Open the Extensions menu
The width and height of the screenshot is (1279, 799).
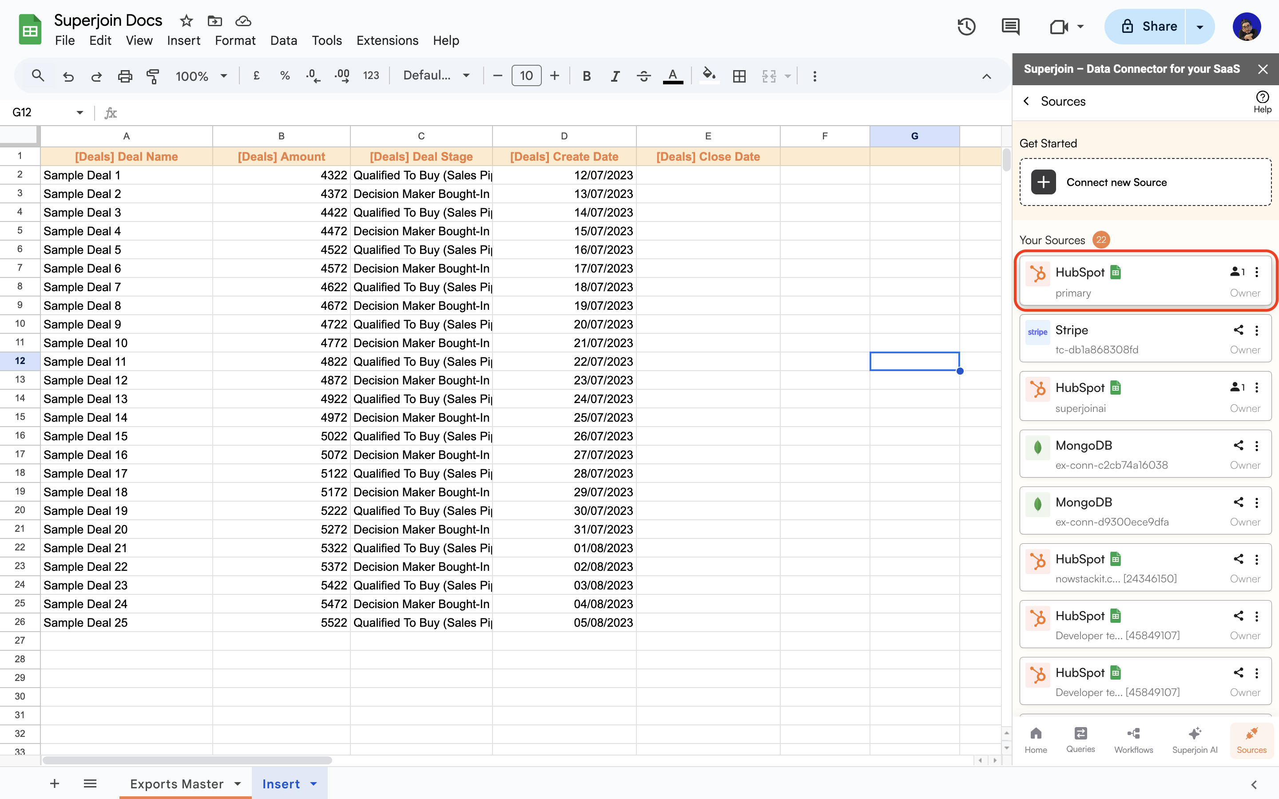[387, 41]
